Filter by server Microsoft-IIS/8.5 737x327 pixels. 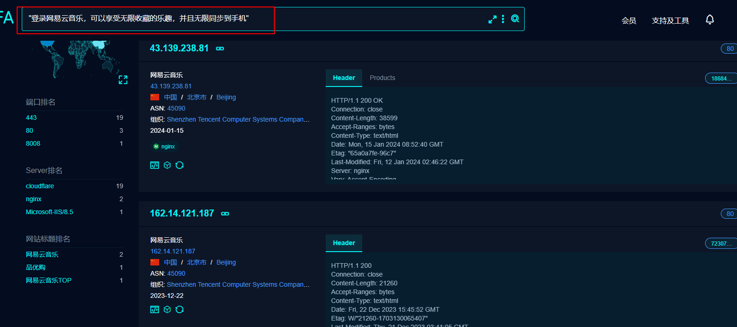(x=50, y=212)
